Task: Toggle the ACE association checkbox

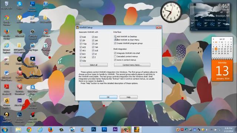Action: (81, 47)
